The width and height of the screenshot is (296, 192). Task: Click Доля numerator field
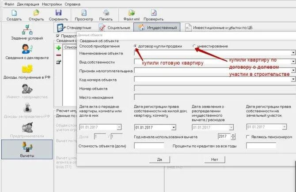pyautogui.click(x=100, y=137)
